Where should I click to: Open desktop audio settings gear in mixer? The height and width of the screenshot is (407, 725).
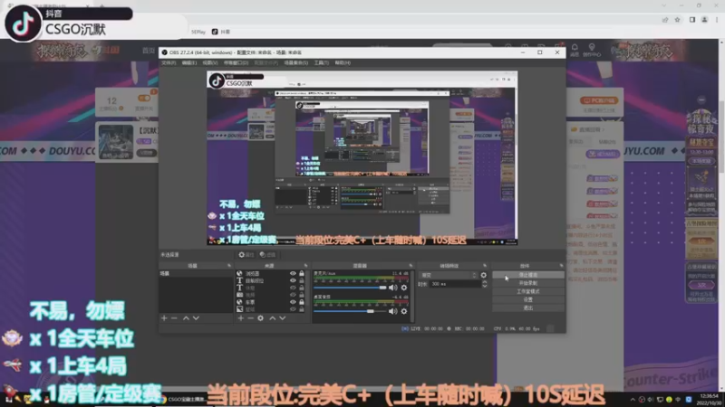[404, 311]
